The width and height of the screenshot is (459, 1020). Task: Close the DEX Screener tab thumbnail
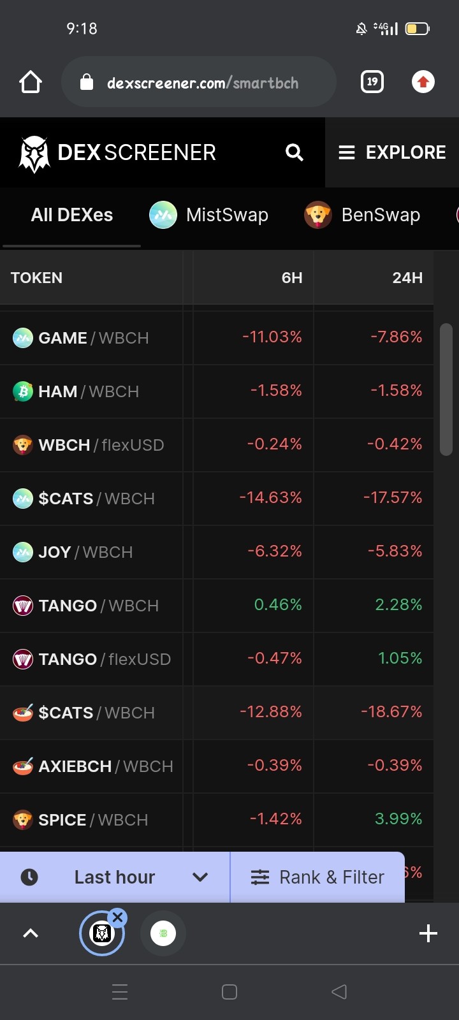pos(117,917)
